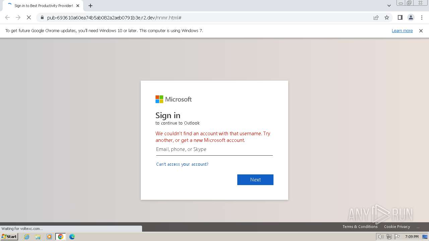Click the Waiting for voltexc.com status text
This screenshot has width=429, height=241.
(x=22, y=229)
